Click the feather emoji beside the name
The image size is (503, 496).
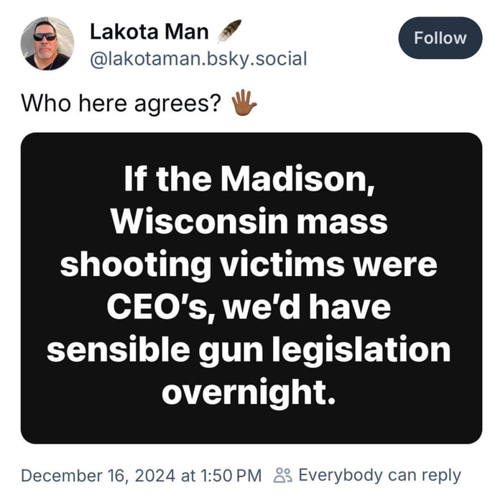[229, 31]
